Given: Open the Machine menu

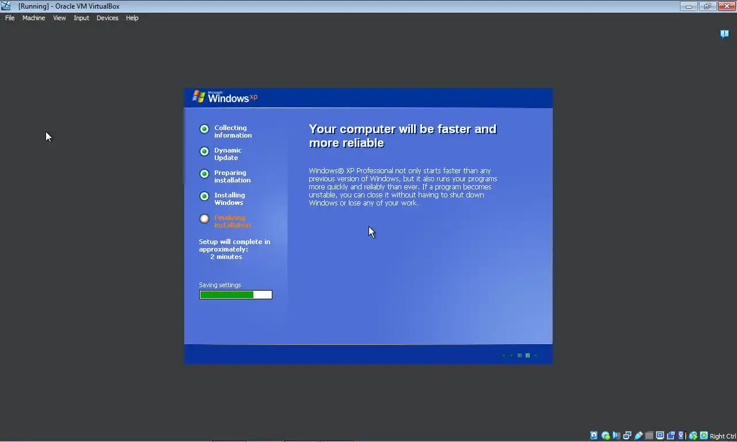Looking at the screenshot, I should pyautogui.click(x=33, y=18).
